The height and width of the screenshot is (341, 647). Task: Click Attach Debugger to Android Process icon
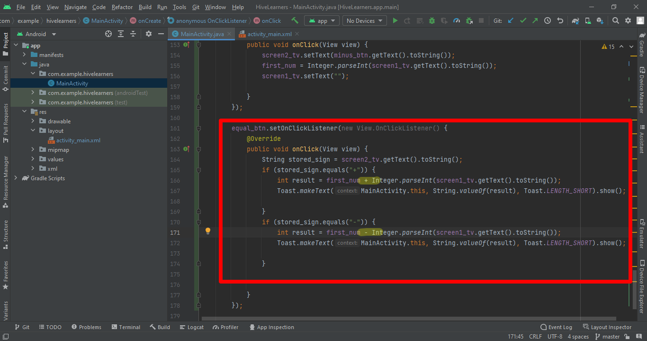(x=469, y=21)
